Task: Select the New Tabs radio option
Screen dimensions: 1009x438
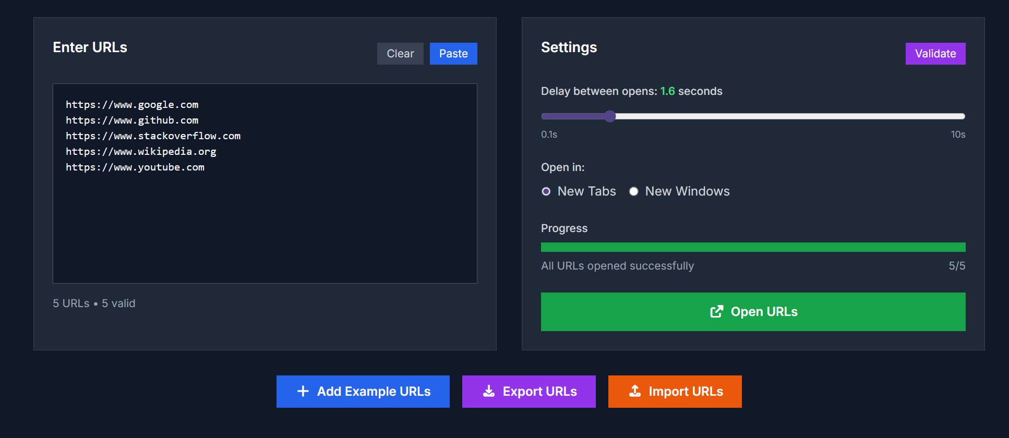Action: (x=546, y=191)
